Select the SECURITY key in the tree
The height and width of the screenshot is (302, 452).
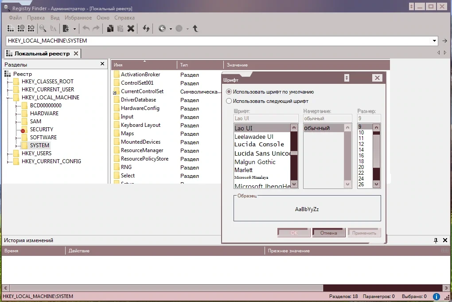click(x=42, y=129)
